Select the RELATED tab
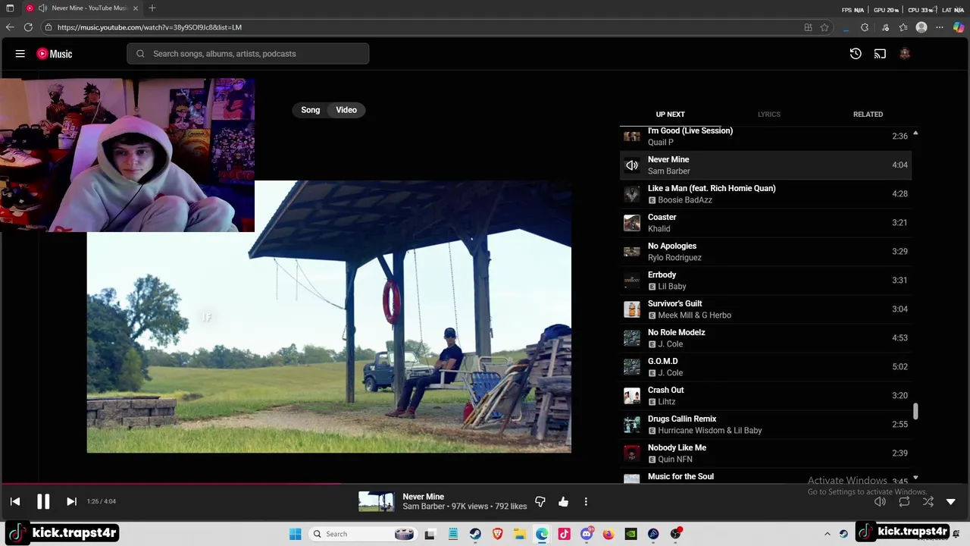Screen dimensions: 970x546 tap(868, 115)
